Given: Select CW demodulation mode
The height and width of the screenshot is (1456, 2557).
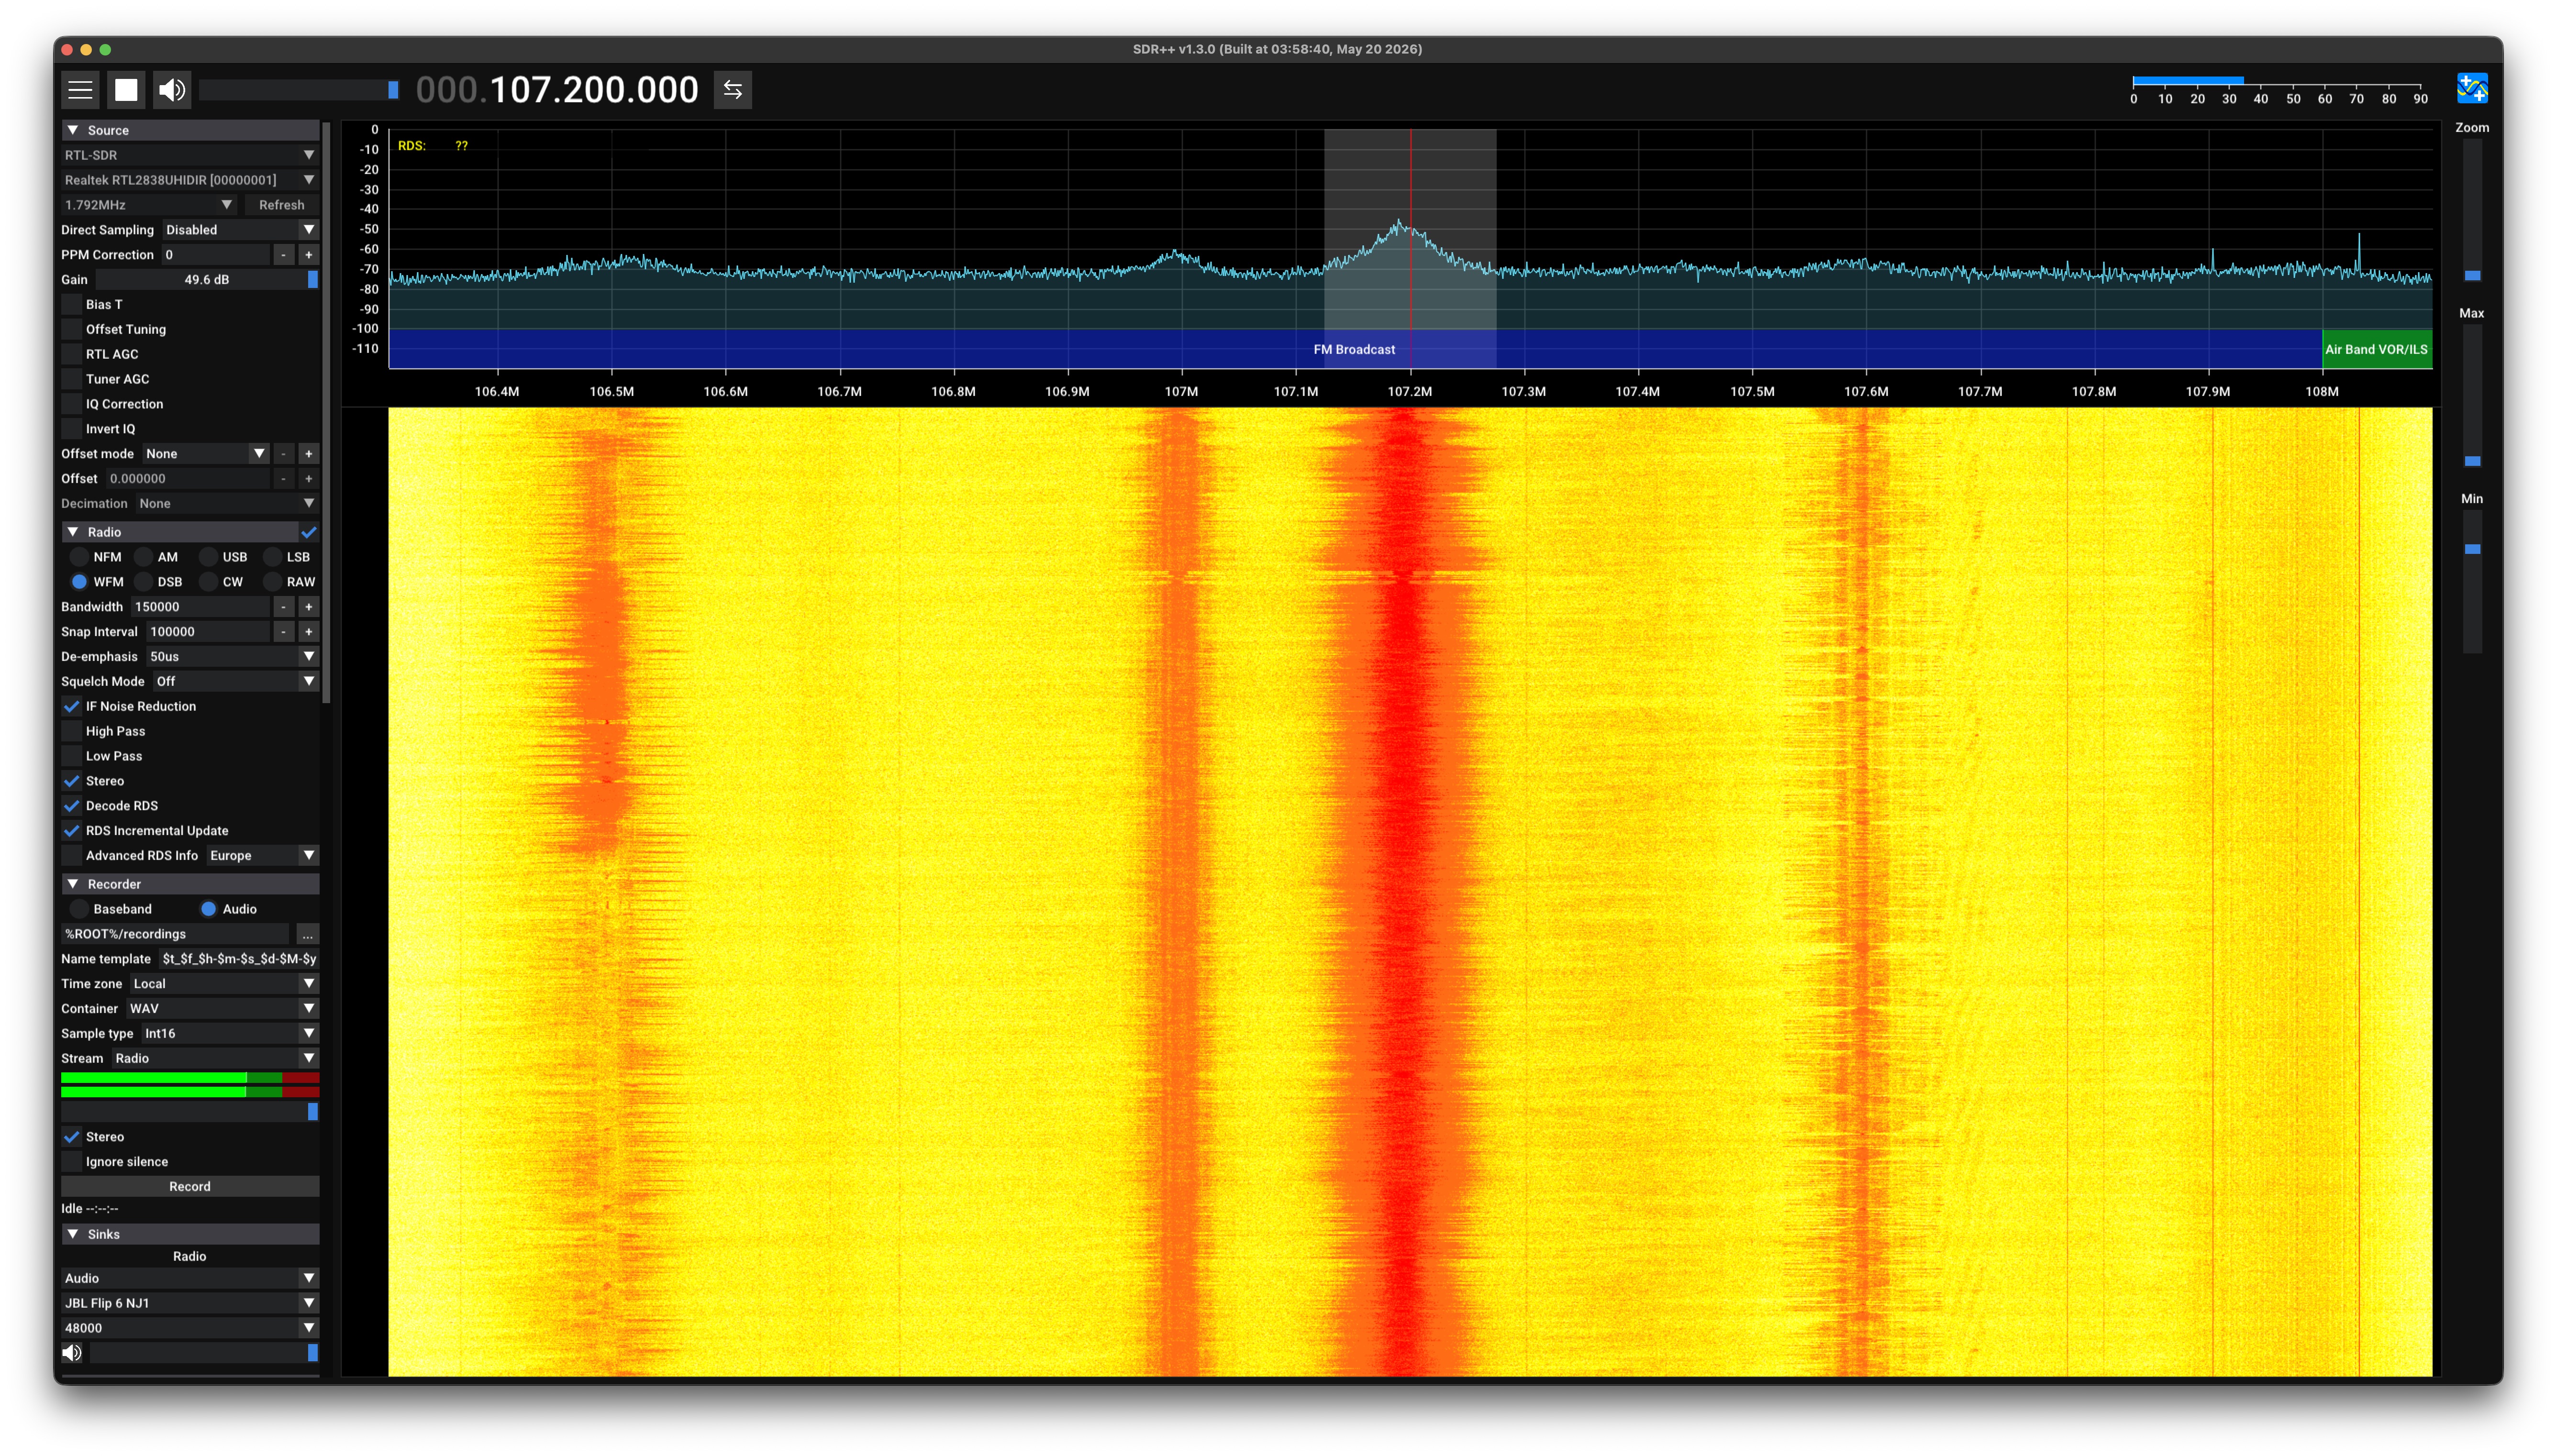Looking at the screenshot, I should pos(208,582).
